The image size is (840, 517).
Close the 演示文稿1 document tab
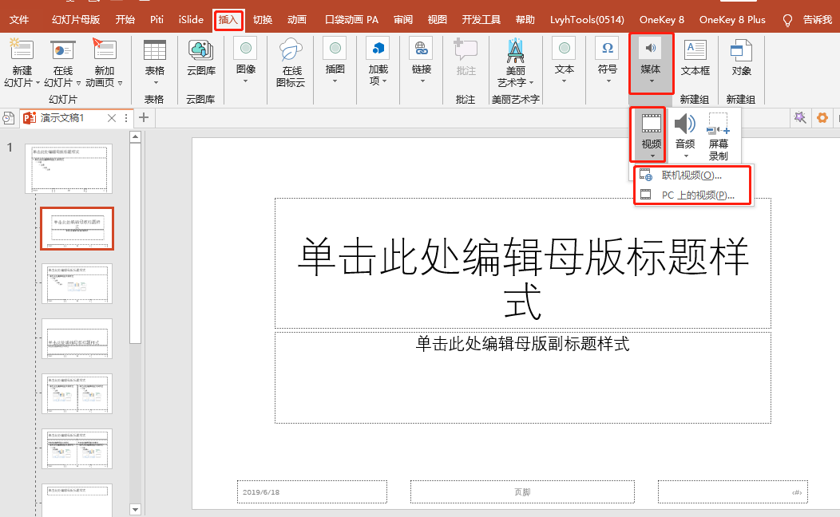click(112, 118)
